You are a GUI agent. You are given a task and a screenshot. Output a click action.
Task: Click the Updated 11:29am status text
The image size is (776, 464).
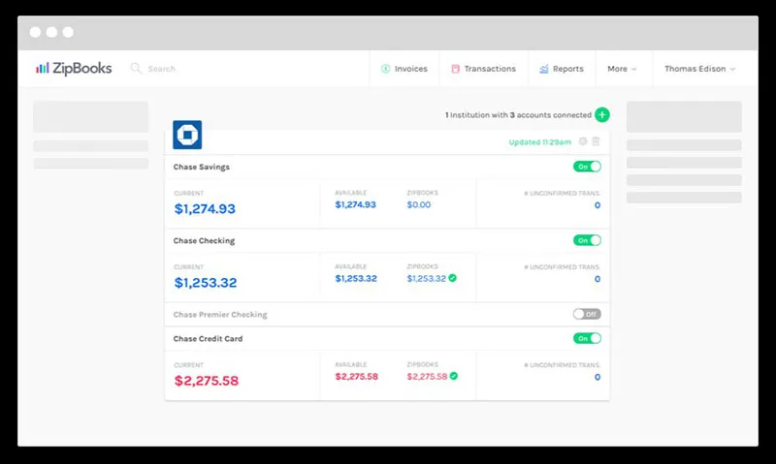pyautogui.click(x=540, y=141)
